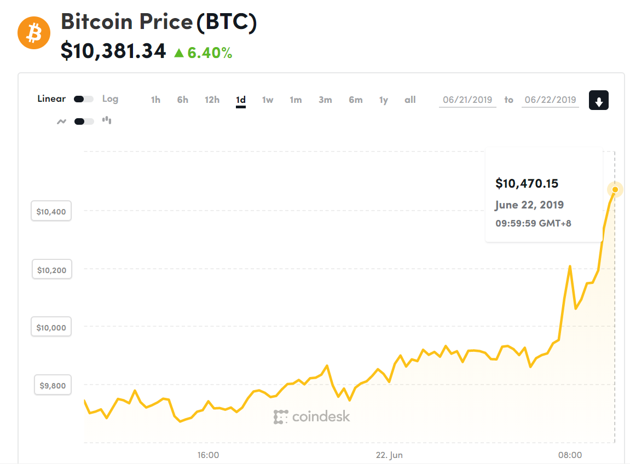
Task: Select the candlestick chart icon
Action: point(107,120)
